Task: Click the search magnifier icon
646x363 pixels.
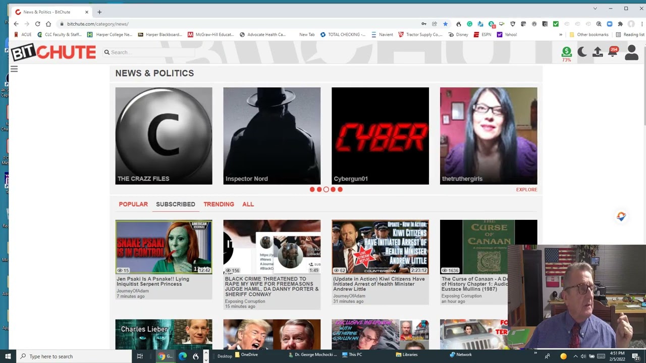Action: click(x=107, y=52)
